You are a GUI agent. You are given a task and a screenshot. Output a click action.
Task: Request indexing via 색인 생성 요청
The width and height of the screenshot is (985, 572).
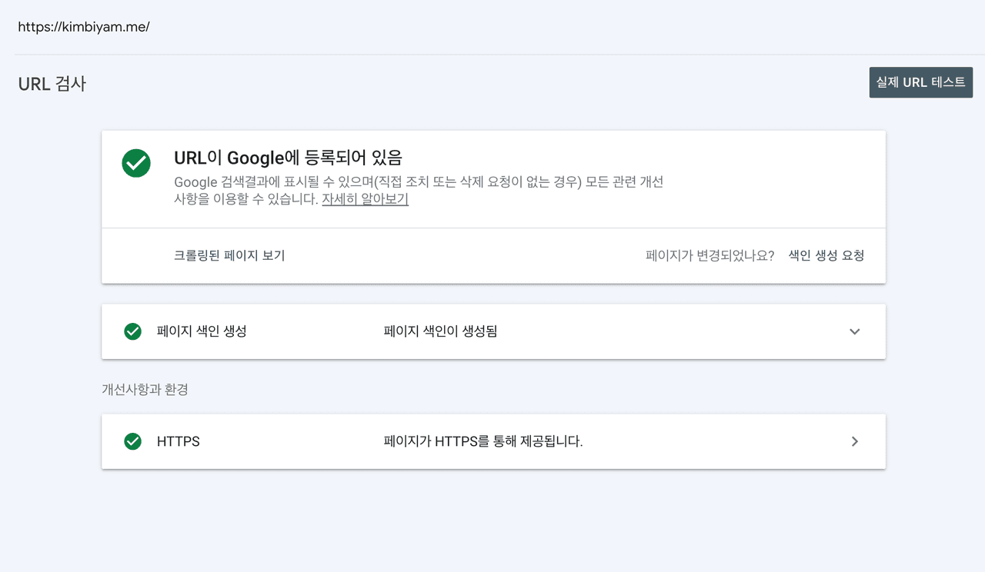coord(826,255)
